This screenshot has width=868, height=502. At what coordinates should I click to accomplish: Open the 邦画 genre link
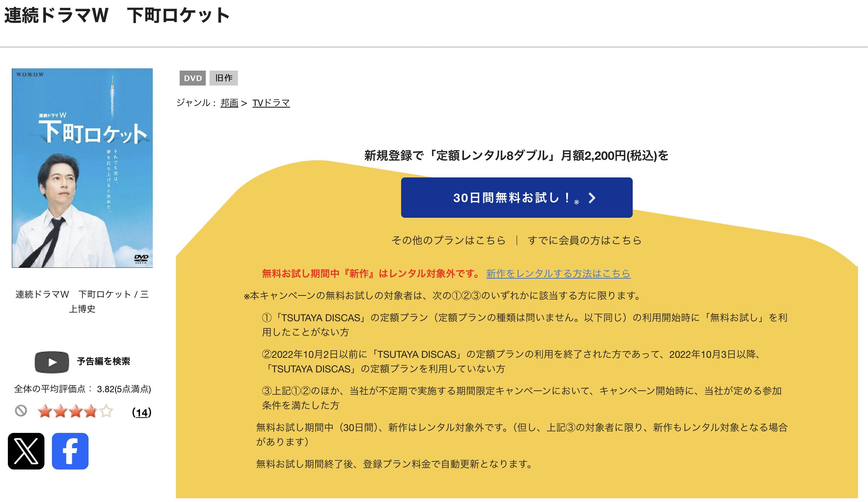[x=229, y=103]
